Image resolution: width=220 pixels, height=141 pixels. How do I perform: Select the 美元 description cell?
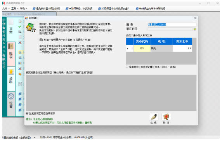coord(161,49)
